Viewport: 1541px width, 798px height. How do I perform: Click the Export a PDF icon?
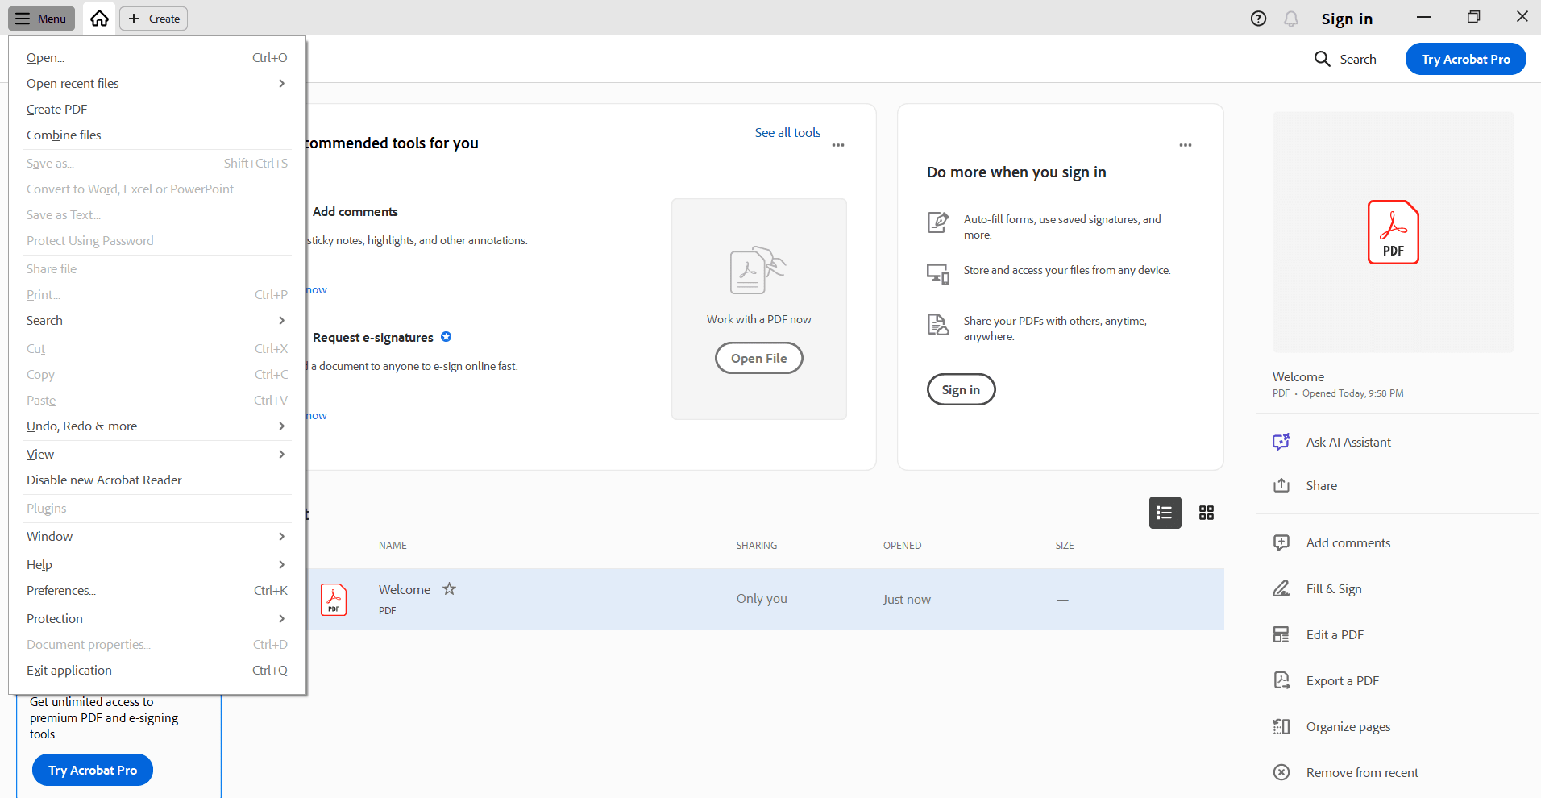coord(1281,680)
